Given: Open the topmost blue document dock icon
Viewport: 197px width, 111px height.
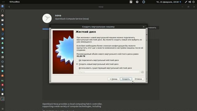Looking at the screenshot, I should [2, 6].
